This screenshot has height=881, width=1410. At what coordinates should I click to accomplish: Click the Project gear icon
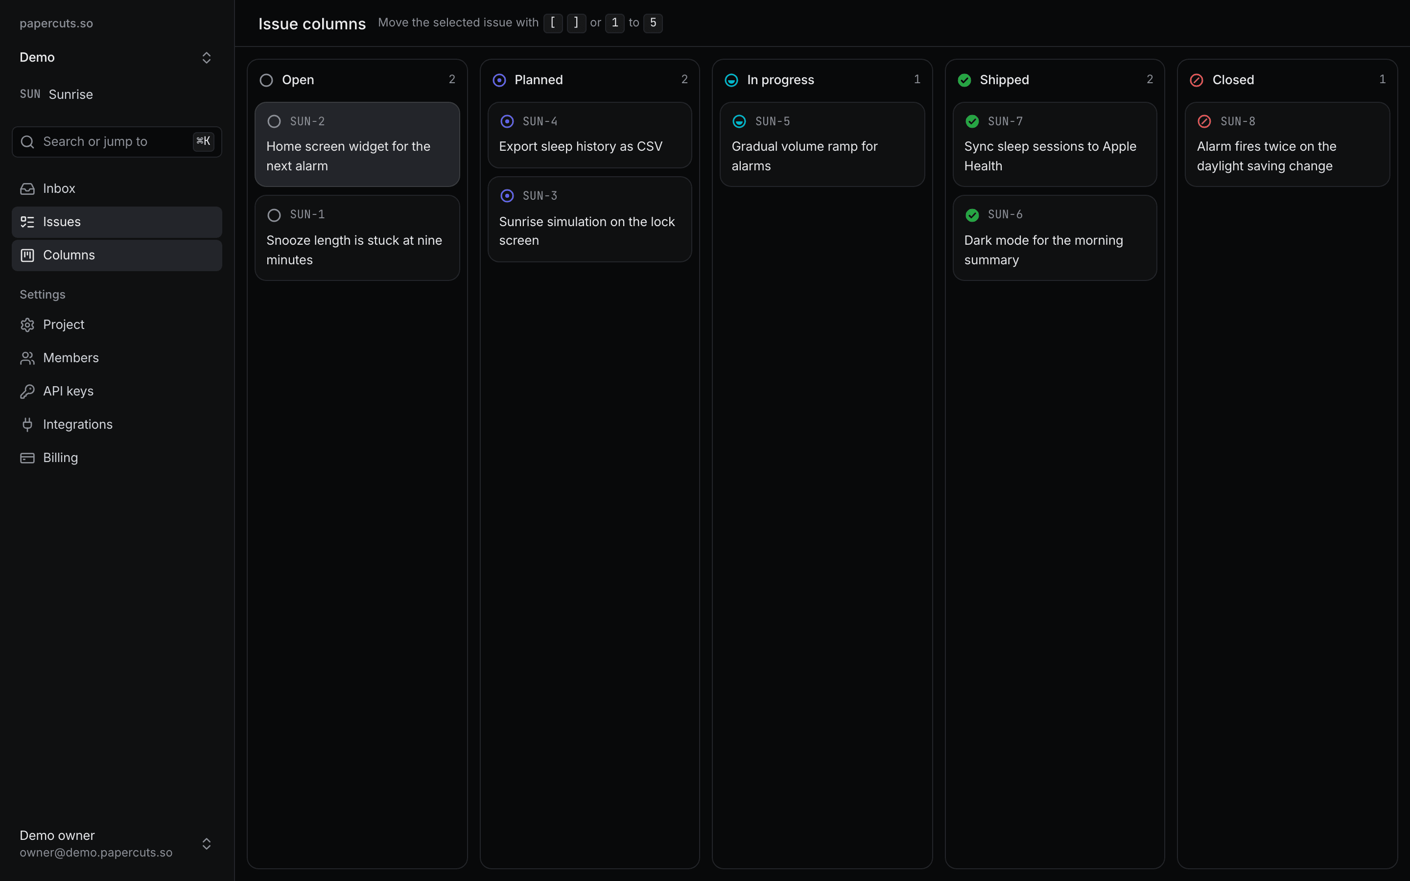[27, 325]
